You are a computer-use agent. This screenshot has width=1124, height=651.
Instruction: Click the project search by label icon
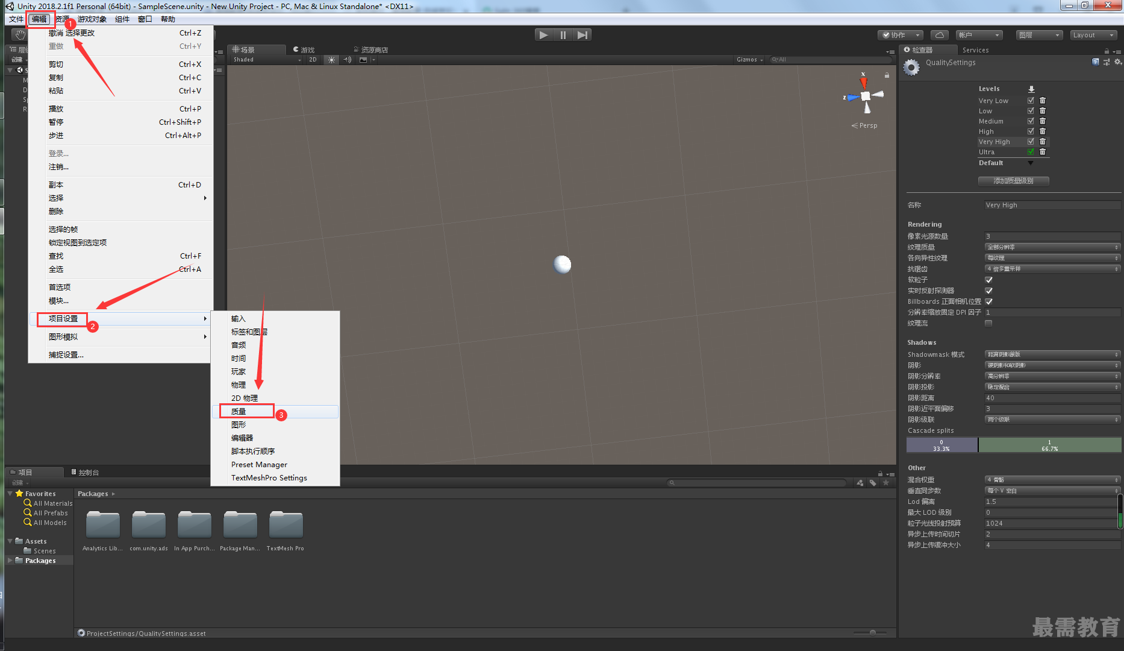pos(873,483)
